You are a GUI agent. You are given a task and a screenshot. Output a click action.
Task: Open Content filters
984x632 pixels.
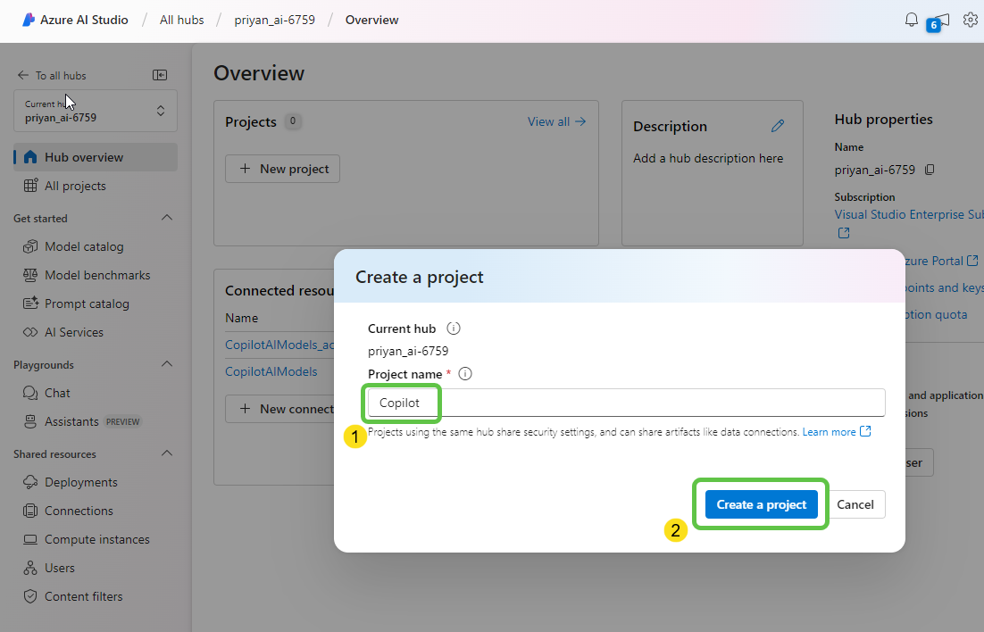[83, 596]
